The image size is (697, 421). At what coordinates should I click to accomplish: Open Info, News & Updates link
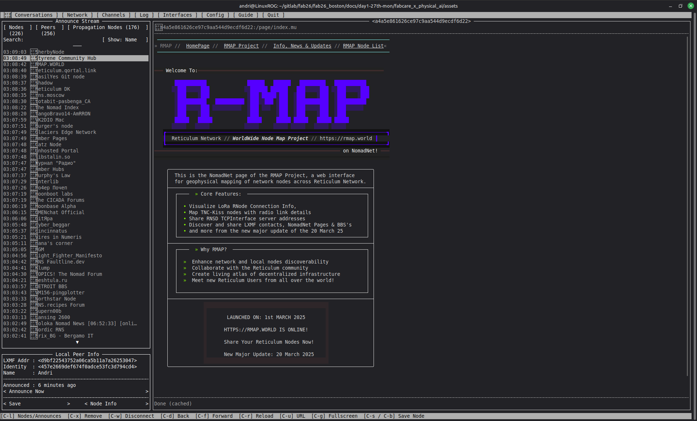[302, 46]
